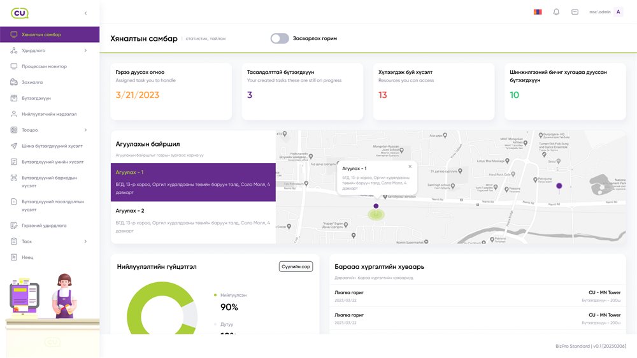Click the 90% value in the chart
The height and width of the screenshot is (358, 637).
[229, 307]
